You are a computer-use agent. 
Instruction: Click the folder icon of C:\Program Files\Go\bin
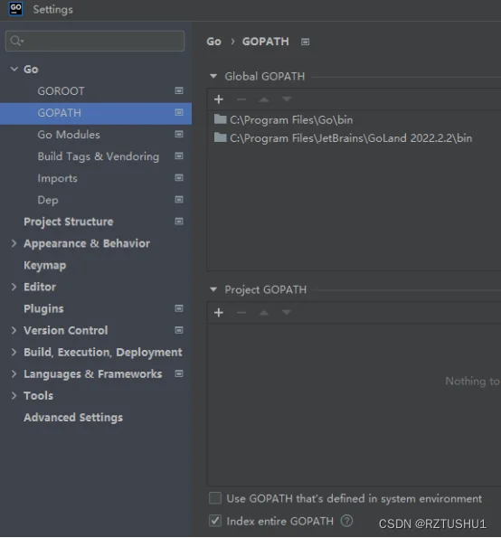tap(220, 119)
